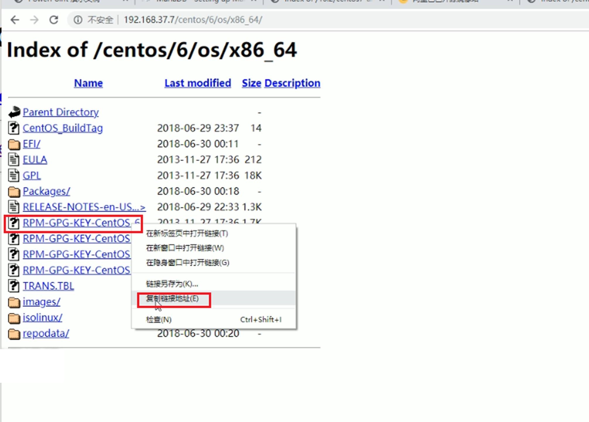Click the browser forward arrow button
589x422 pixels.
pos(34,20)
